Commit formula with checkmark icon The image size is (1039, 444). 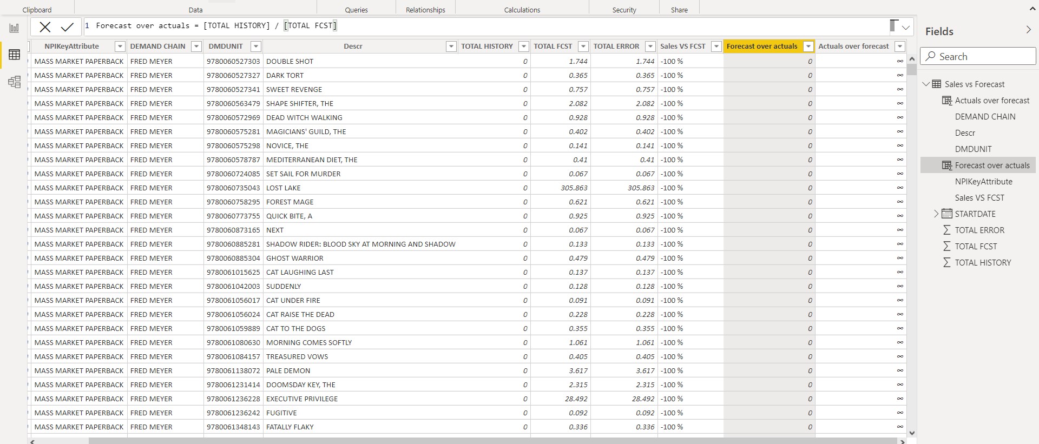tap(68, 27)
